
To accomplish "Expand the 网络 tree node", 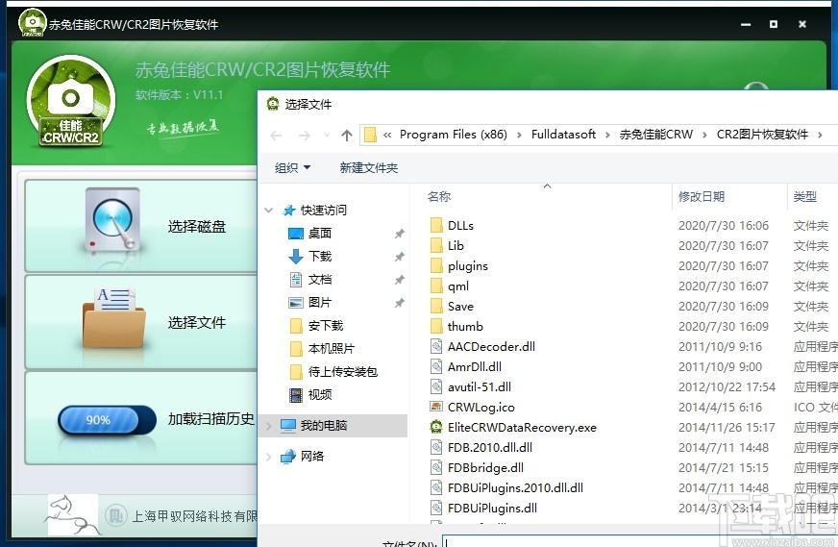I will point(269,456).
